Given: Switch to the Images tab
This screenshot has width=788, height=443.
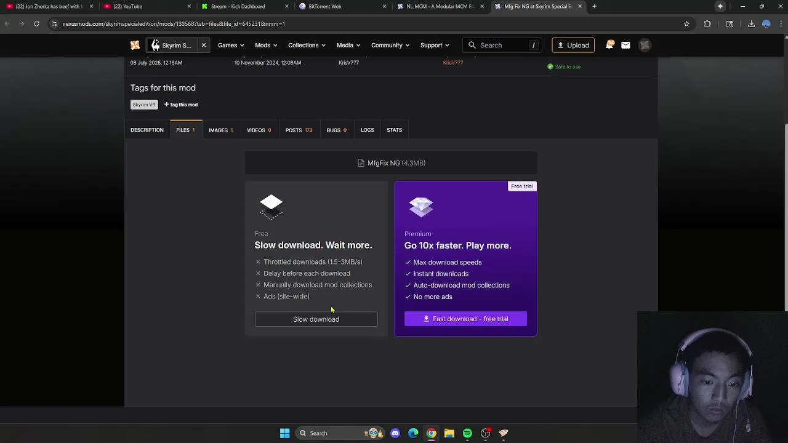Looking at the screenshot, I should [220, 130].
